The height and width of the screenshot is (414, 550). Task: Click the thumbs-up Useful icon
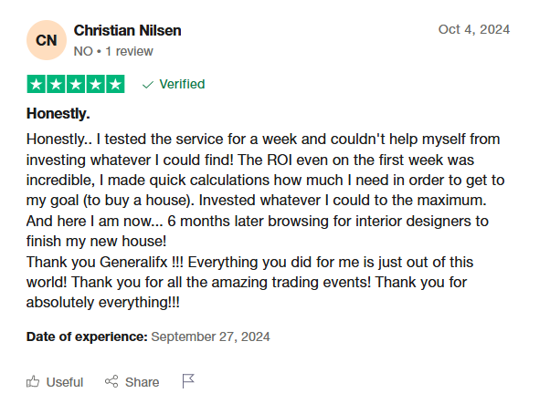[33, 381]
